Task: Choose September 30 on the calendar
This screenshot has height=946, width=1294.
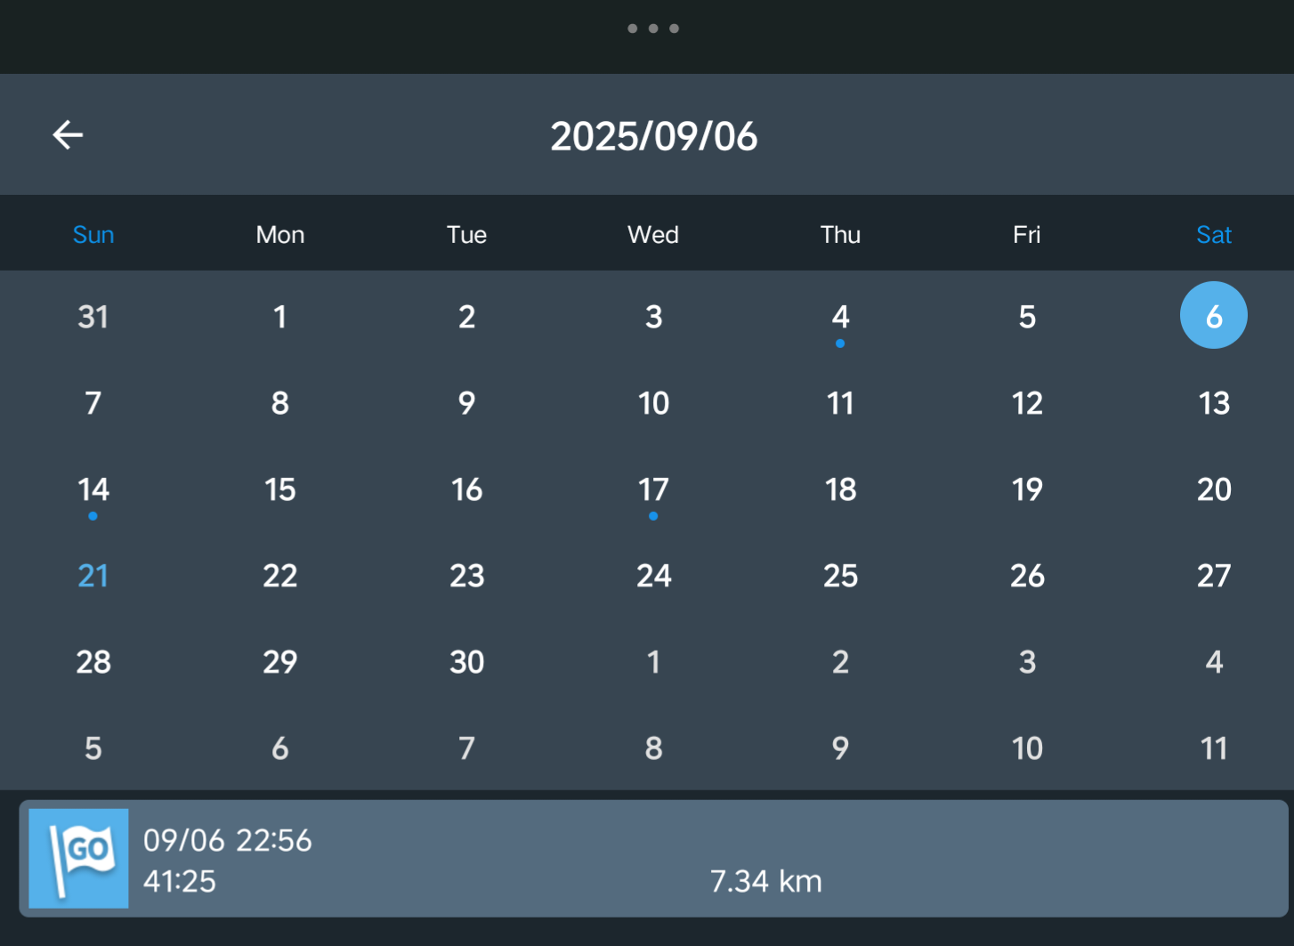Action: [466, 662]
